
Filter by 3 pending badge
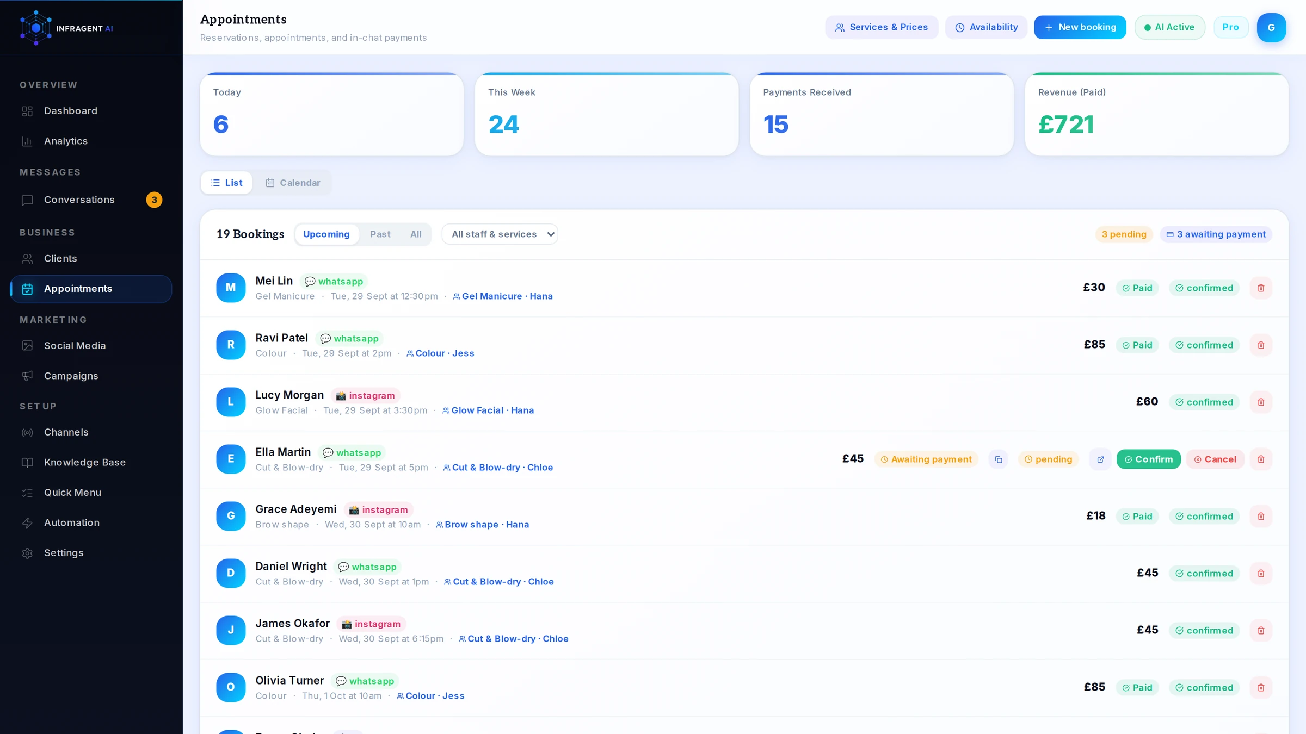click(x=1124, y=234)
